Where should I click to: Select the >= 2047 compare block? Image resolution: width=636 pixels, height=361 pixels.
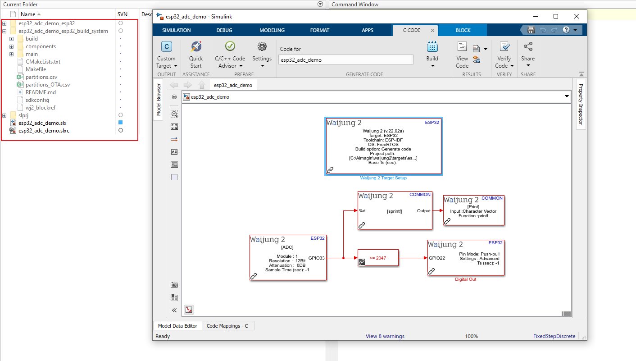377,258
